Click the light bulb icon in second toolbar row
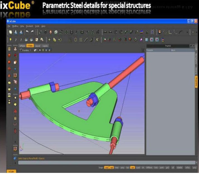The height and width of the screenshot is (174, 199). click(11, 40)
